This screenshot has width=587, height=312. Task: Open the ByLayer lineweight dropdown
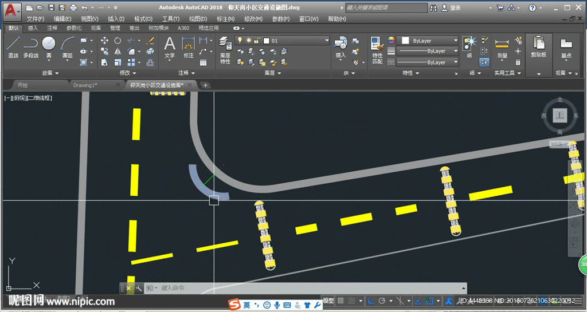click(456, 51)
